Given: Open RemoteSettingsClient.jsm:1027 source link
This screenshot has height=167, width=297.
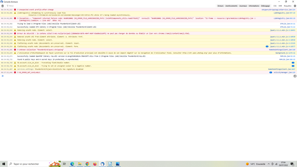Looking at the screenshot, I should (x=282, y=69).
